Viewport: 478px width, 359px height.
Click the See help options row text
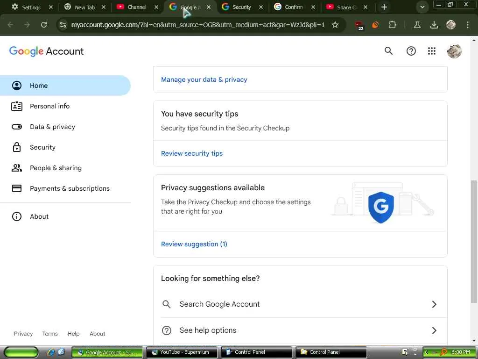pyautogui.click(x=208, y=330)
